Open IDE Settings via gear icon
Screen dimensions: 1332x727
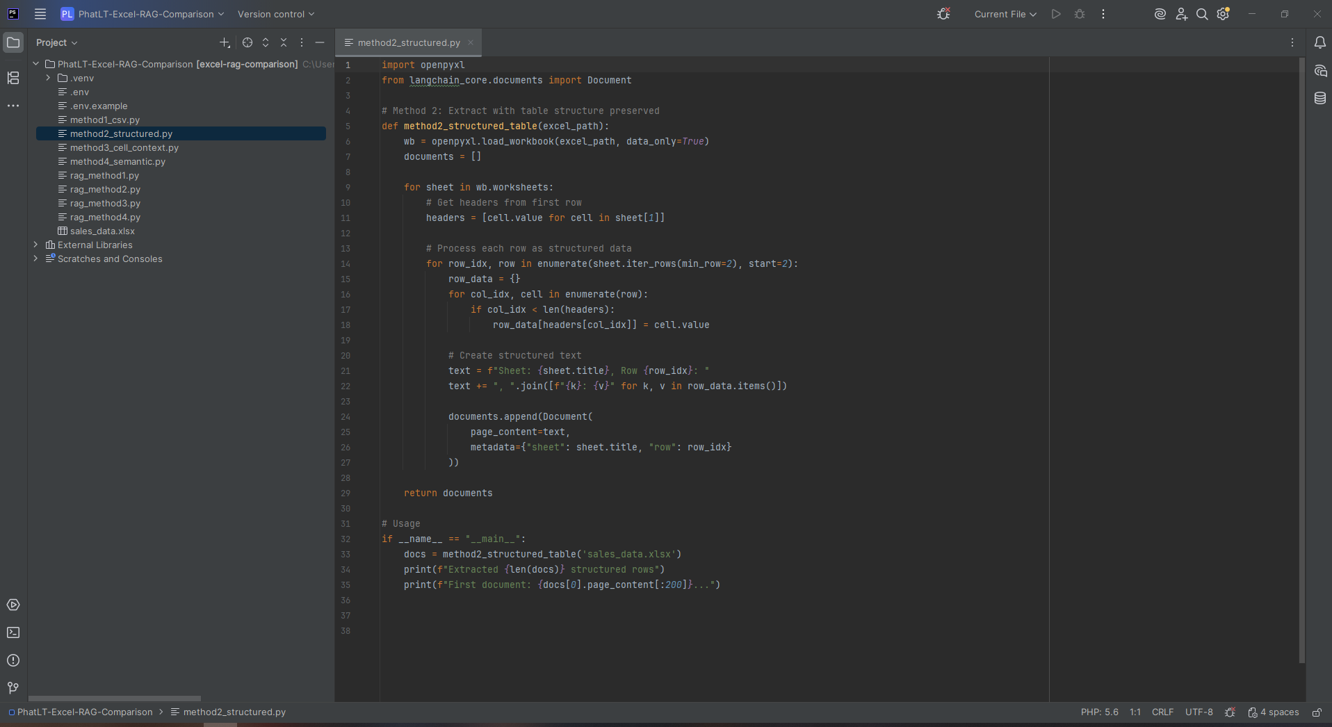[x=1223, y=14]
